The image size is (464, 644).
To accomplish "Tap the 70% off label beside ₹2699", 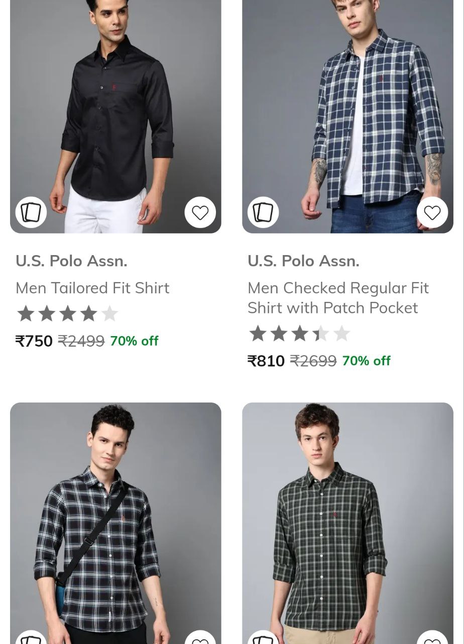I will pyautogui.click(x=366, y=361).
